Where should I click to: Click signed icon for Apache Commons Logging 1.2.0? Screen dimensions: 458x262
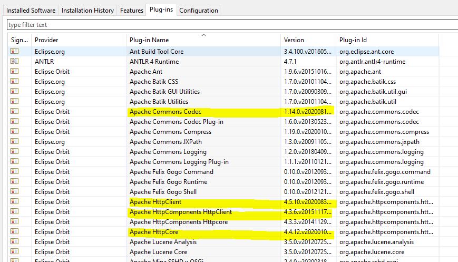click(x=15, y=151)
